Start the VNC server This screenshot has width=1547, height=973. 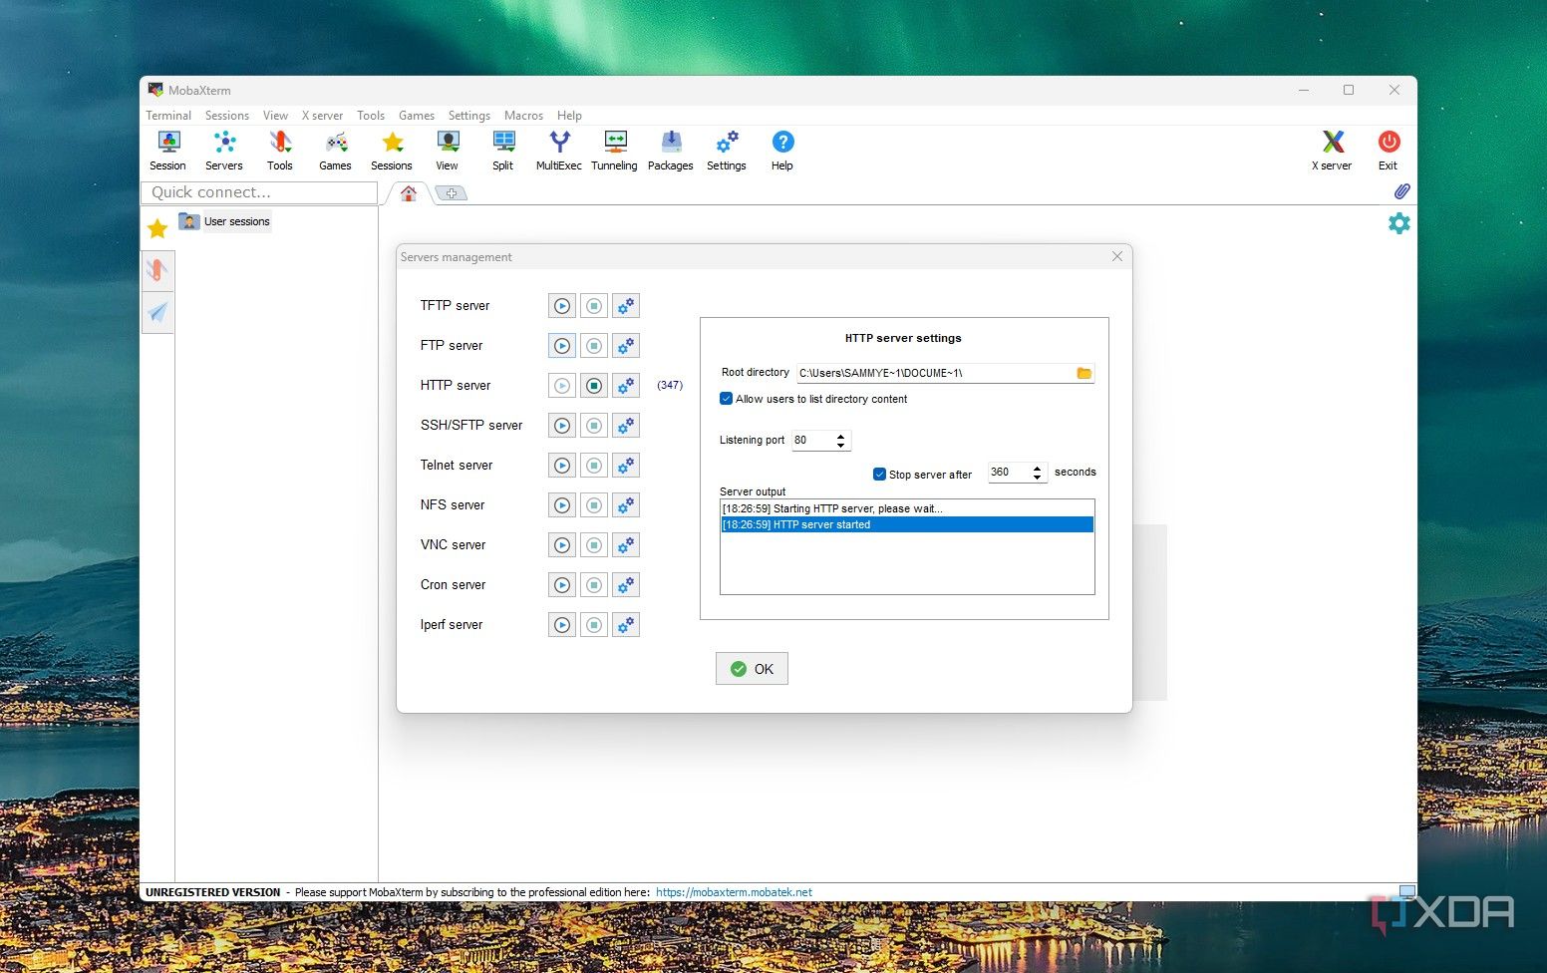[562, 545]
